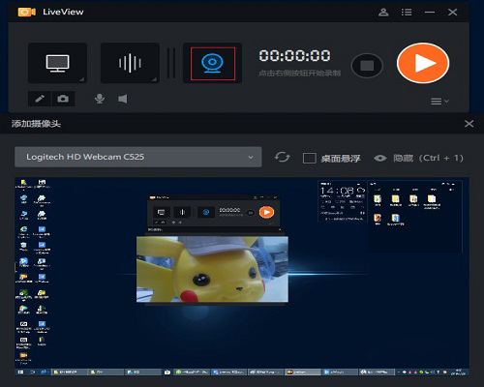The width and height of the screenshot is (484, 387).
Task: Select the audio waveform recording mode
Action: (x=130, y=63)
